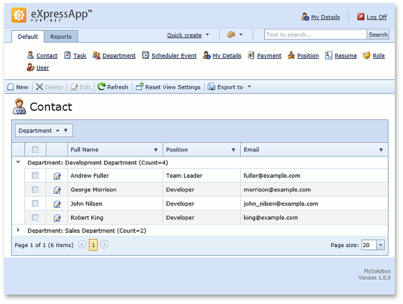Switch to the Reports tab
This screenshot has height=304, width=403.
(61, 37)
